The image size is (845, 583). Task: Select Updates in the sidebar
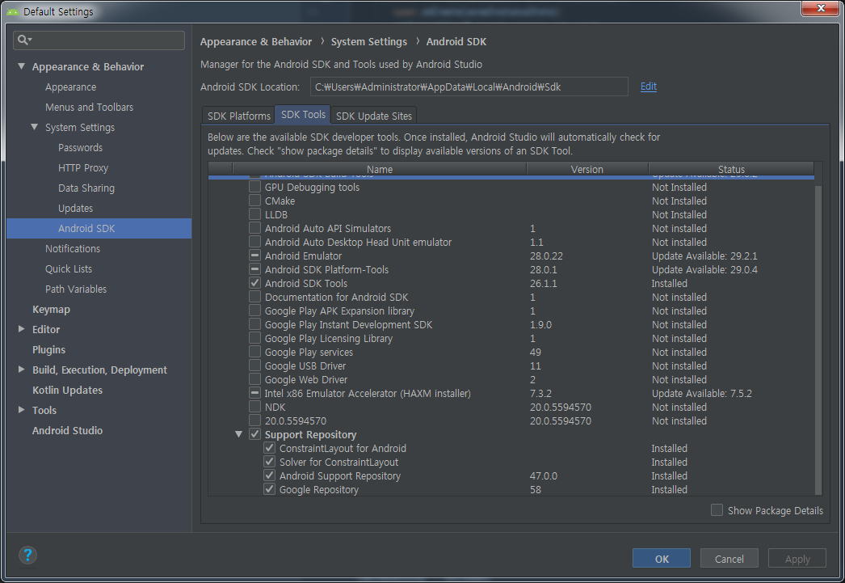click(x=75, y=208)
